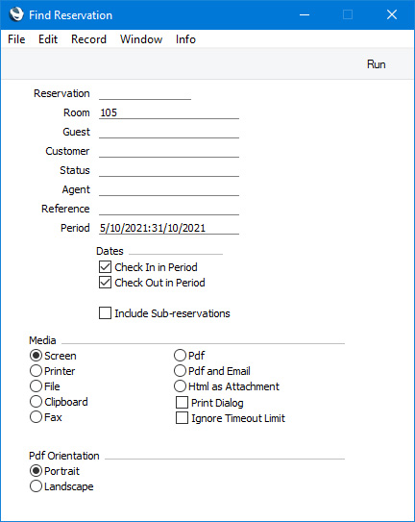
Task: Click the app logo icon in title bar
Action: pos(16,14)
